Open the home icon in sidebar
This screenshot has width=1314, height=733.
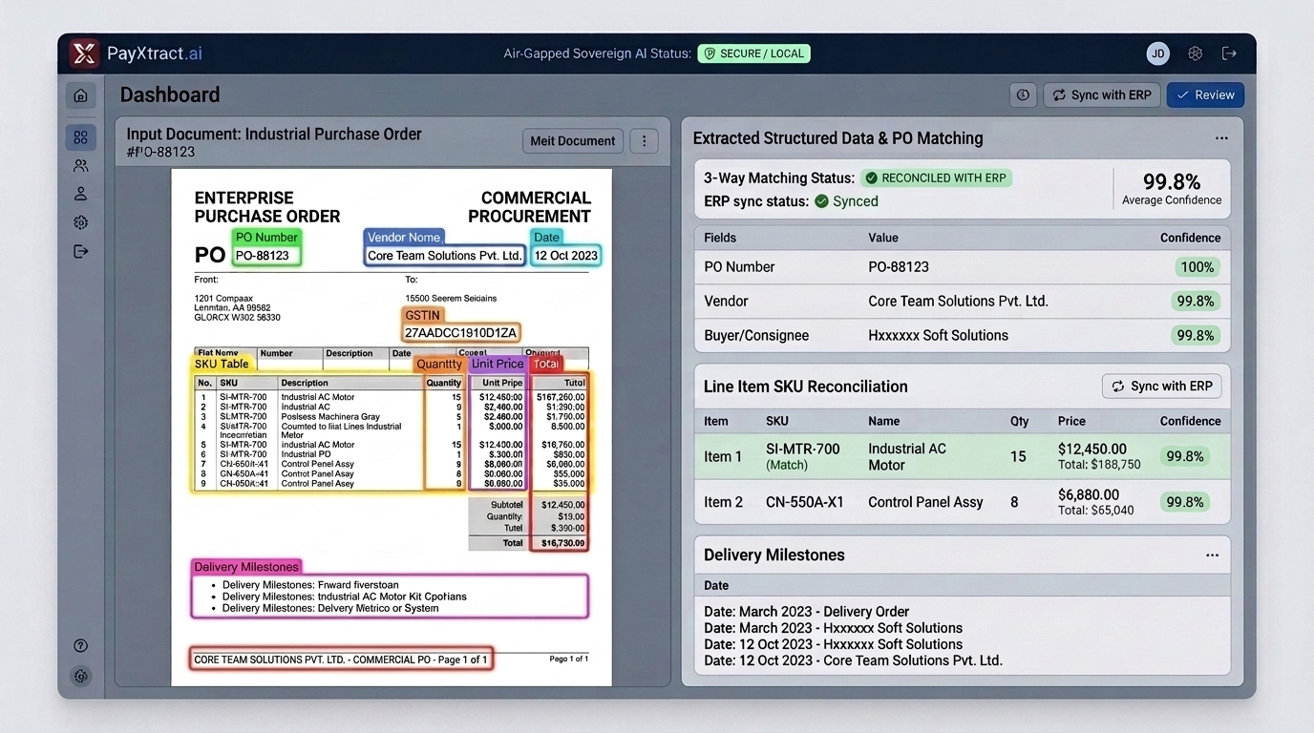coord(81,95)
